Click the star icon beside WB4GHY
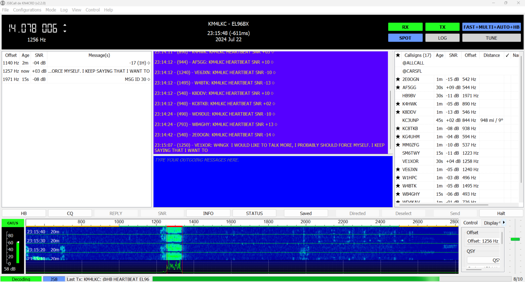525x282 pixels. click(398, 194)
